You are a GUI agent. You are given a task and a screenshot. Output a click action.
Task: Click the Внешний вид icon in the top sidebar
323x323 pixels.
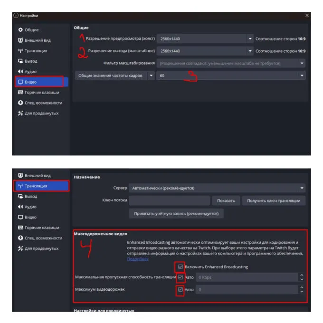[20, 40]
